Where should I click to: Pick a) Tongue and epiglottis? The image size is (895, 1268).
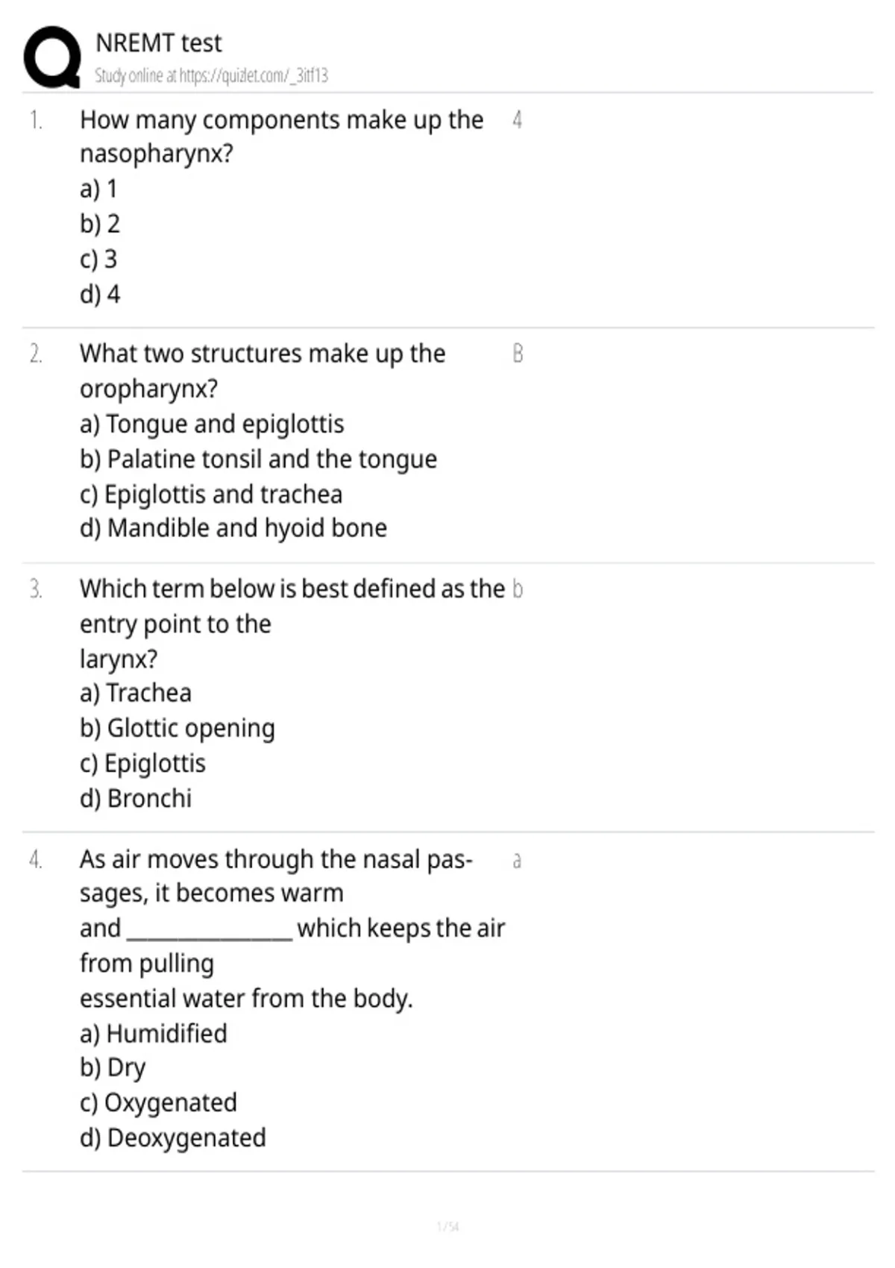[212, 424]
